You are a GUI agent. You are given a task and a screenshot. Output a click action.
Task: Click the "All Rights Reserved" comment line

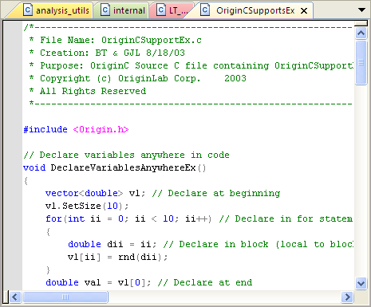(x=88, y=91)
